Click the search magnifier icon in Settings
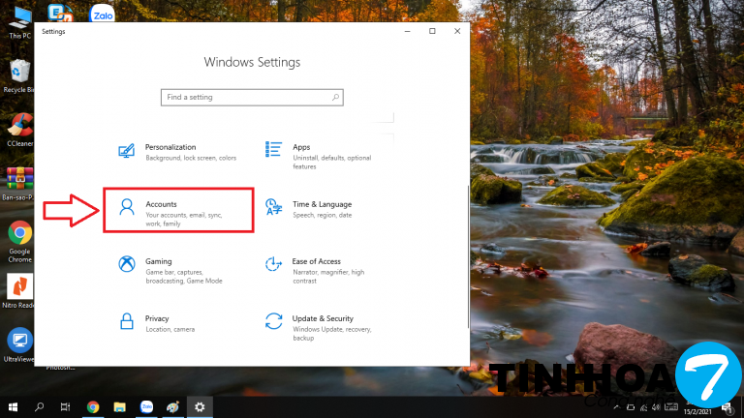This screenshot has width=744, height=418. (x=335, y=98)
